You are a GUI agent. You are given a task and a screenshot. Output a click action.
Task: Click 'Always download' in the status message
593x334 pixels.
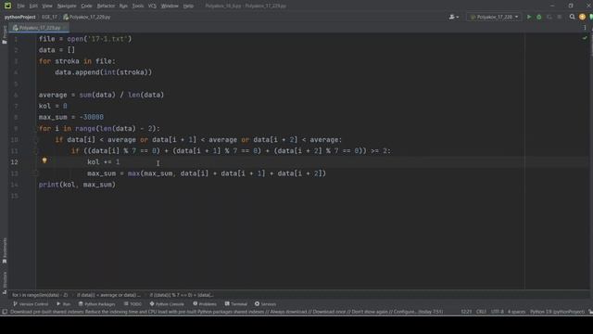(287, 312)
